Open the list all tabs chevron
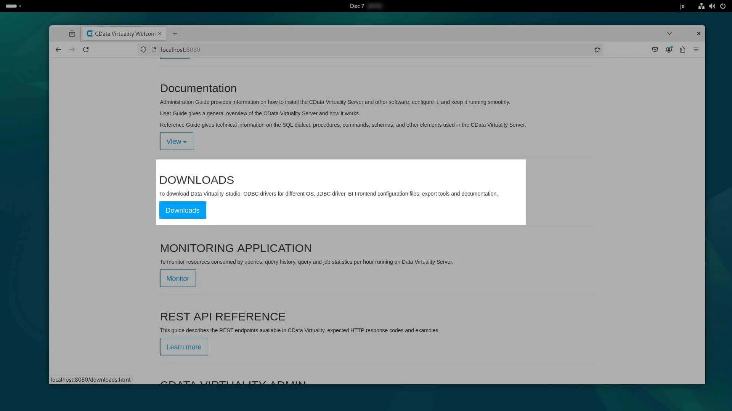The image size is (732, 411). pyautogui.click(x=669, y=33)
